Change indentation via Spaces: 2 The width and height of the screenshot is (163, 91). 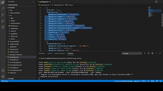pos(137,81)
